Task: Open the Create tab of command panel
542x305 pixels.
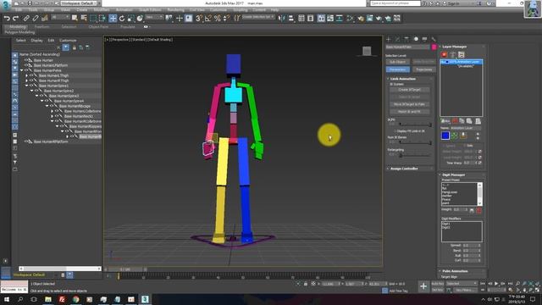Action: point(389,39)
